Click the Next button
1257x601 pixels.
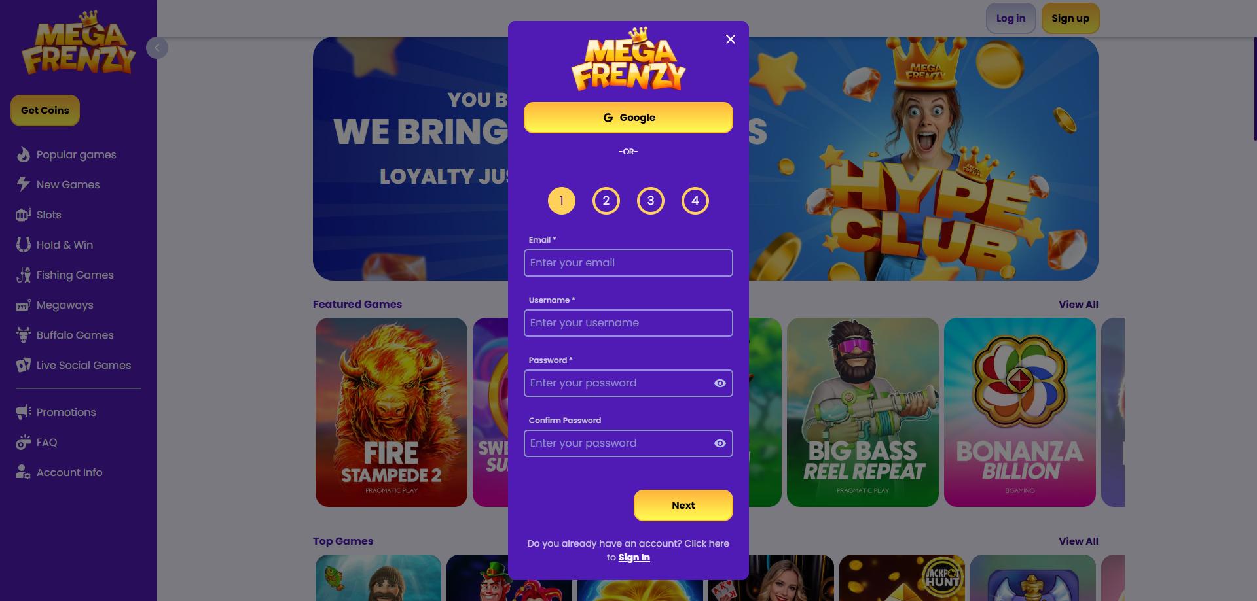pyautogui.click(x=683, y=506)
